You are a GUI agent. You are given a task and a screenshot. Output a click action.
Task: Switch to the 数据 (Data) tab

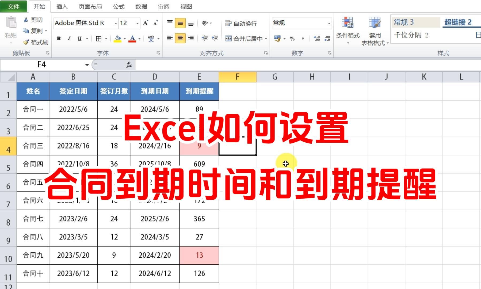[141, 6]
